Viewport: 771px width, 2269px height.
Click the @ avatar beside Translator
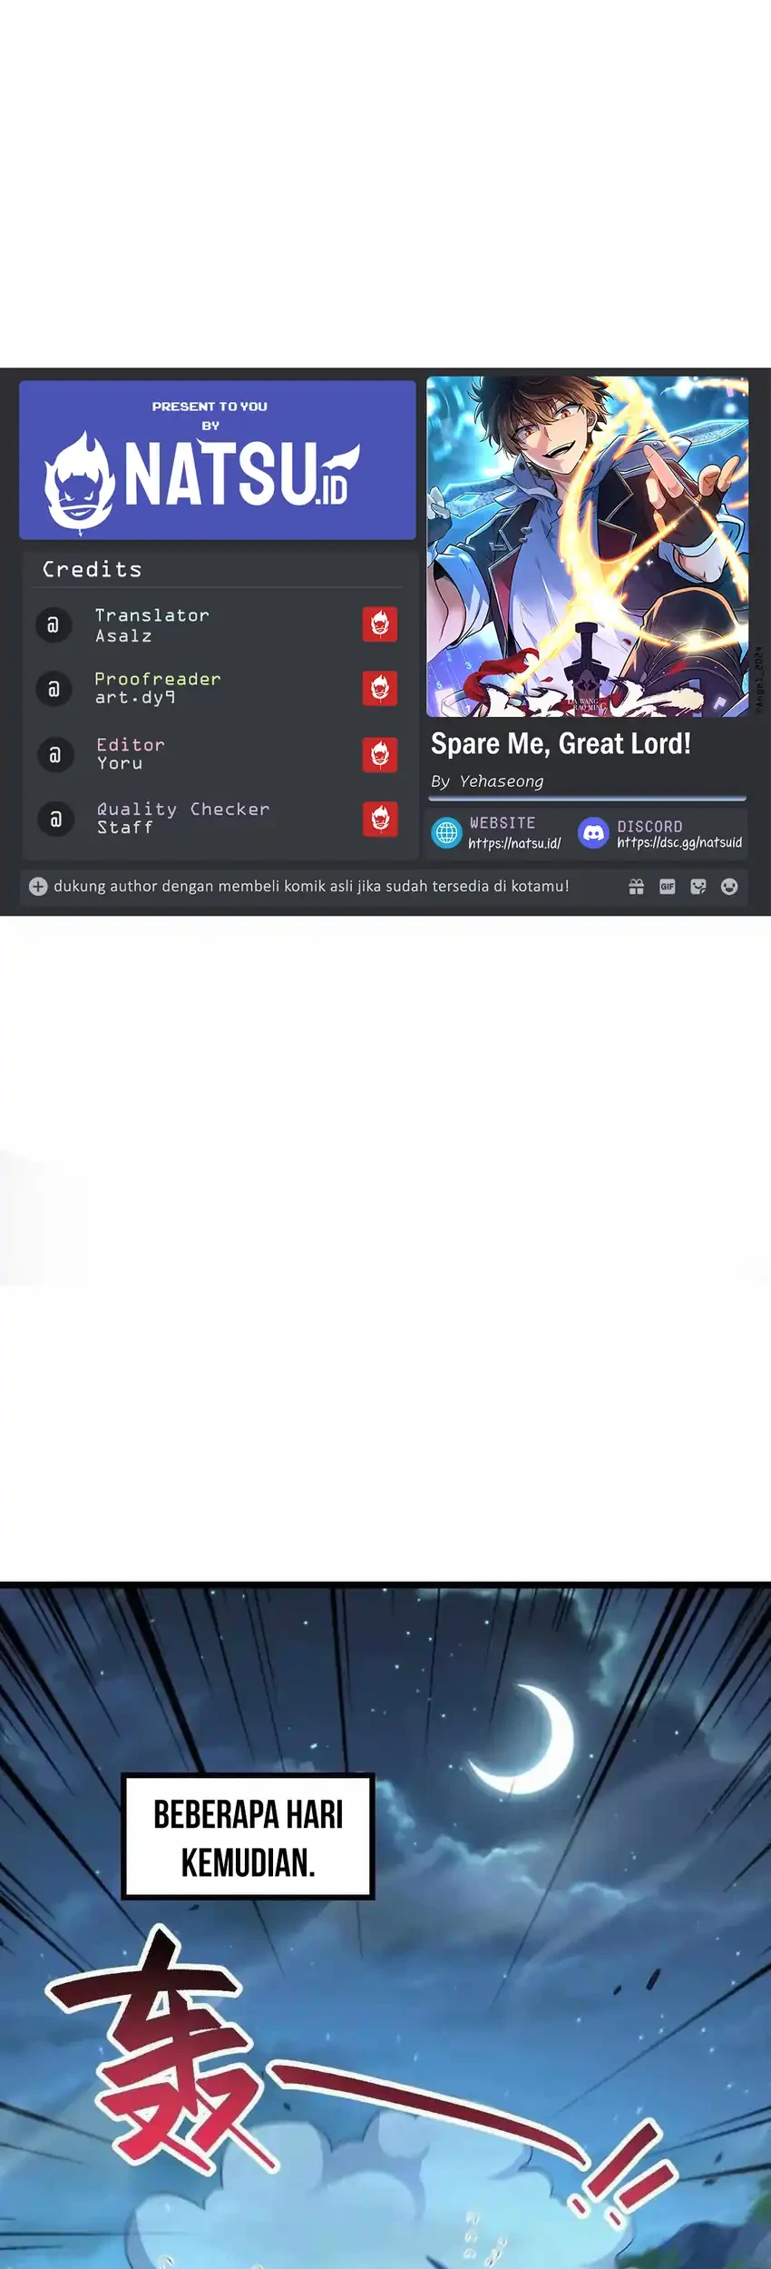pos(54,625)
